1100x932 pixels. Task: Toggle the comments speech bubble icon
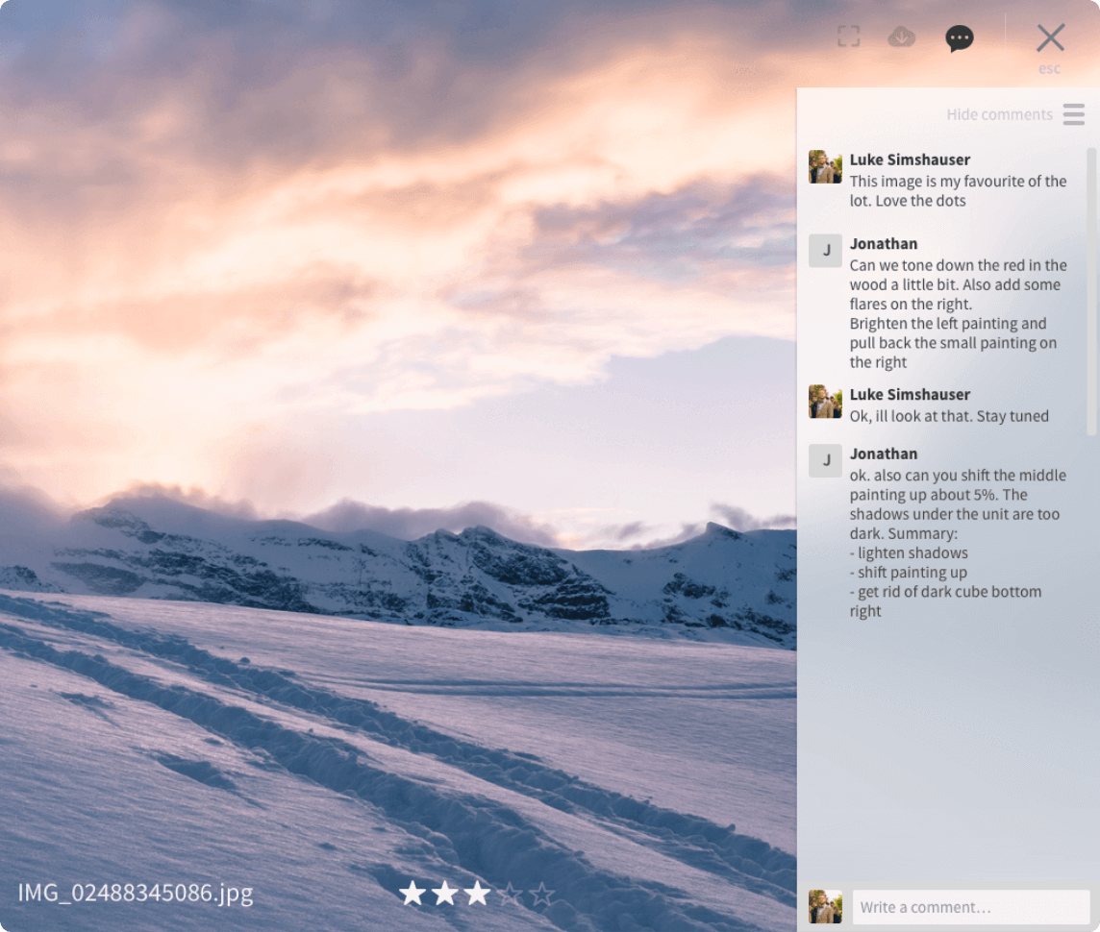click(x=959, y=38)
